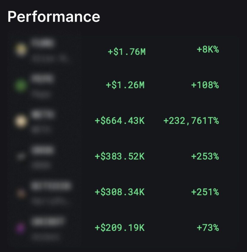The image size is (247, 252).
Task: Click the Performance section heading
Action: click(54, 17)
